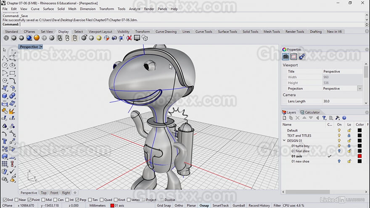Unlock the TEXT and TITLES layer
This screenshot has height=208, width=370.
[349, 136]
